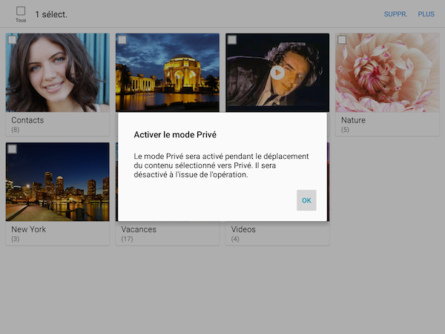Click the Nature album name
This screenshot has height=334, width=445.
click(353, 120)
